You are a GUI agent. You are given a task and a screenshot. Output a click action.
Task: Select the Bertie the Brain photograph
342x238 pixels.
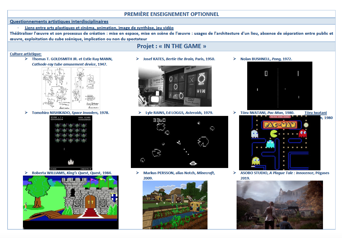click(175, 86)
